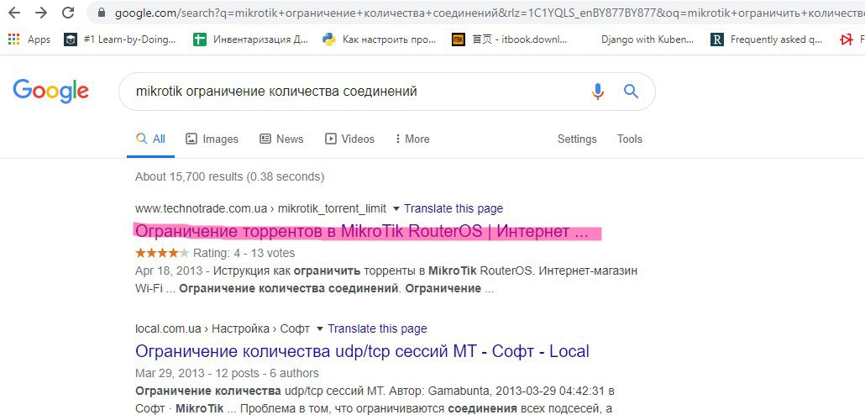865x415 pixels.
Task: Switch to the News tab
Action: tap(281, 139)
